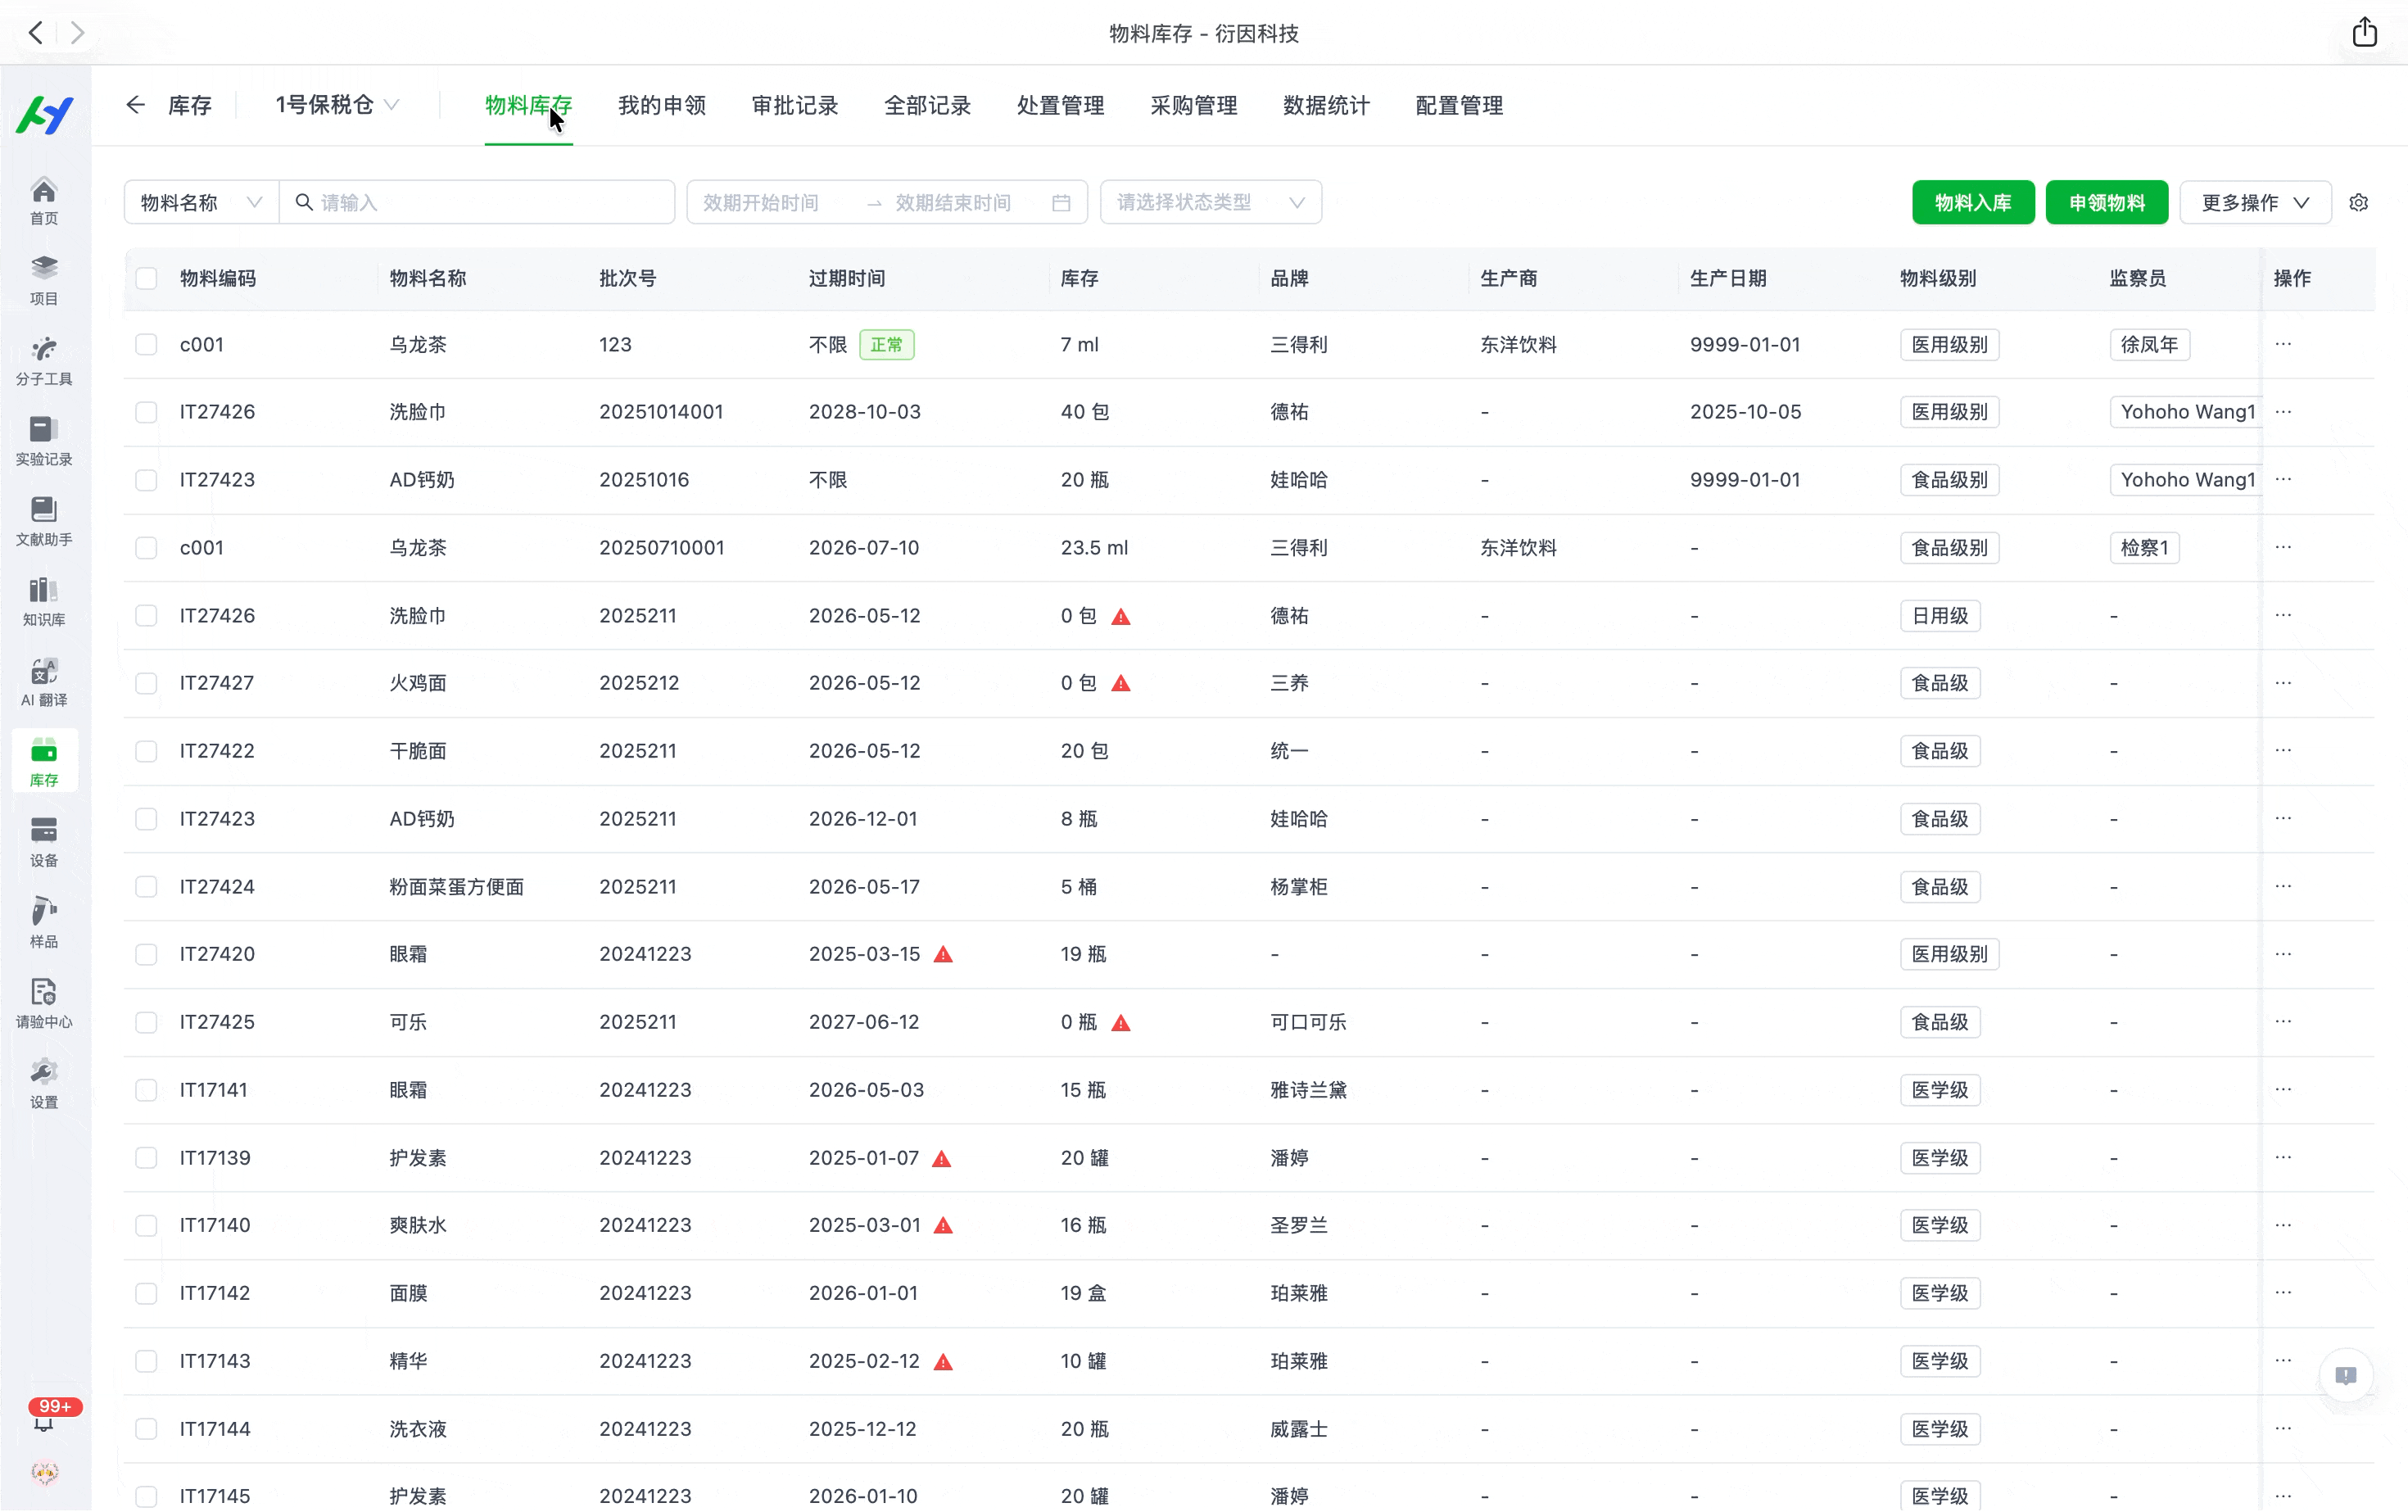
Task: Select the checkbox for row IT27426 洗脸巾
Action: click(x=147, y=411)
